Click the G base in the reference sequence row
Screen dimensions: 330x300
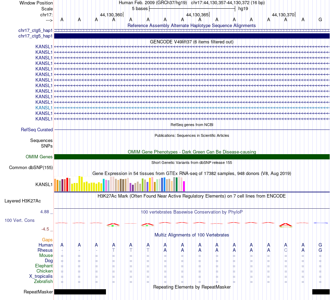tap(320, 19)
